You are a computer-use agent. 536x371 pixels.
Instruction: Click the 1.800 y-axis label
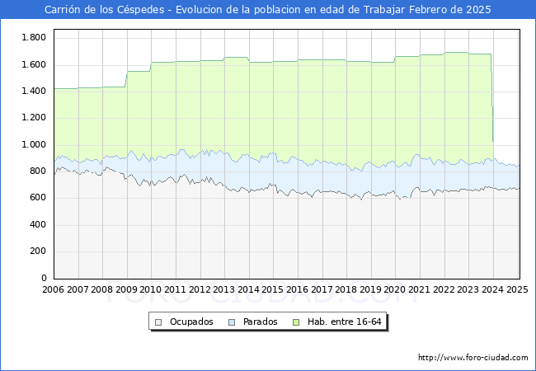[34, 38]
